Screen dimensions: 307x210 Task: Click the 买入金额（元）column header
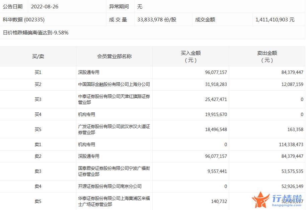click(191, 57)
